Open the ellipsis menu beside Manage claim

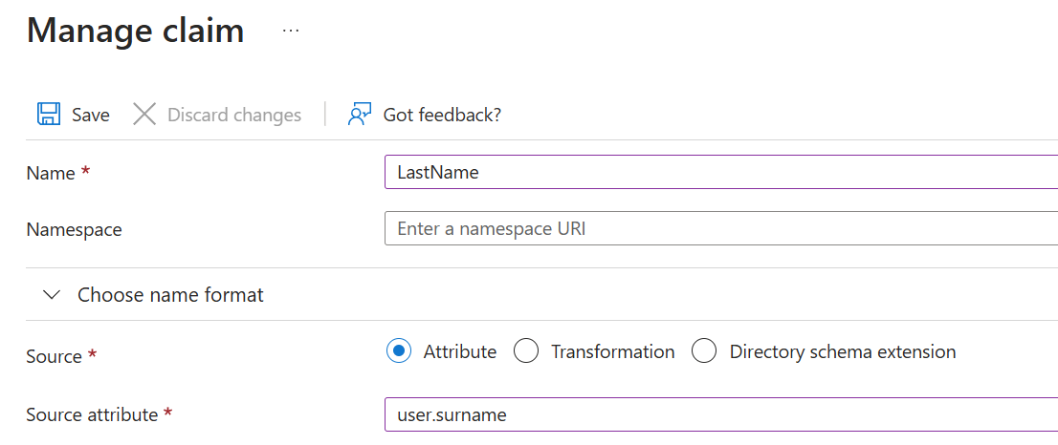(x=291, y=31)
